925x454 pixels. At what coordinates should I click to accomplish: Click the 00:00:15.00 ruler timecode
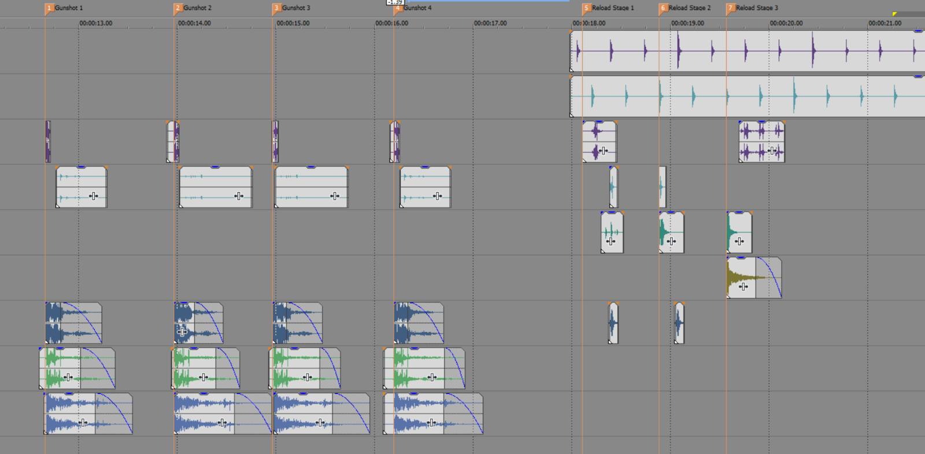(x=293, y=23)
